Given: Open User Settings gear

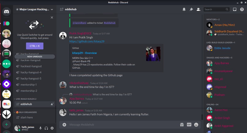Looking at the screenshot, I should (x=52, y=128).
